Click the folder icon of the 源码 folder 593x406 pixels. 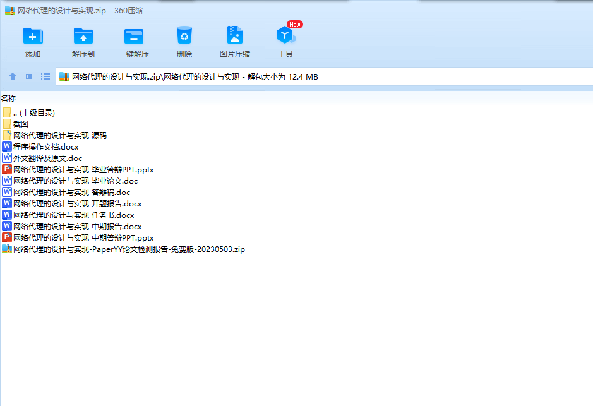click(x=7, y=135)
